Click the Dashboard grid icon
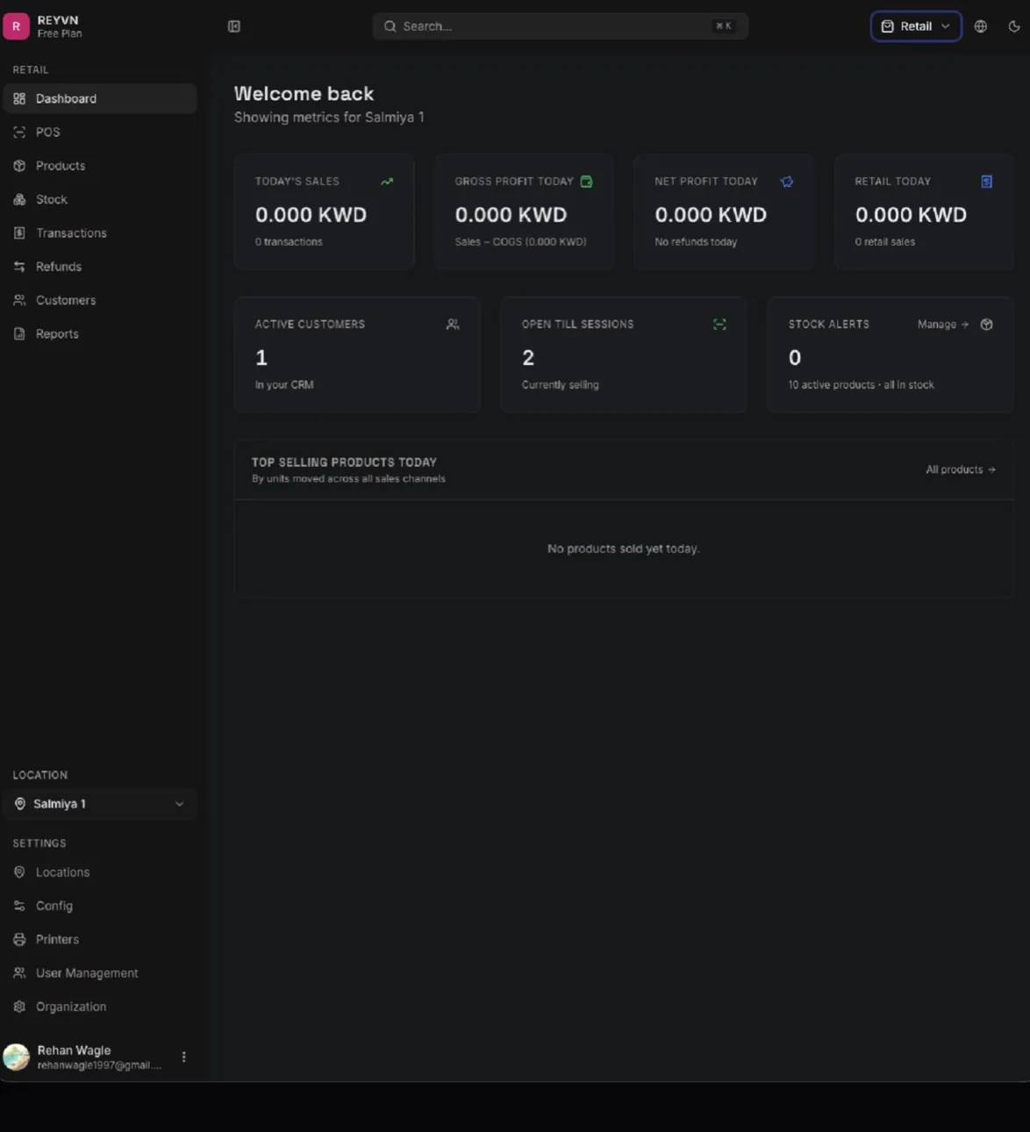This screenshot has width=1030, height=1132. (x=19, y=98)
